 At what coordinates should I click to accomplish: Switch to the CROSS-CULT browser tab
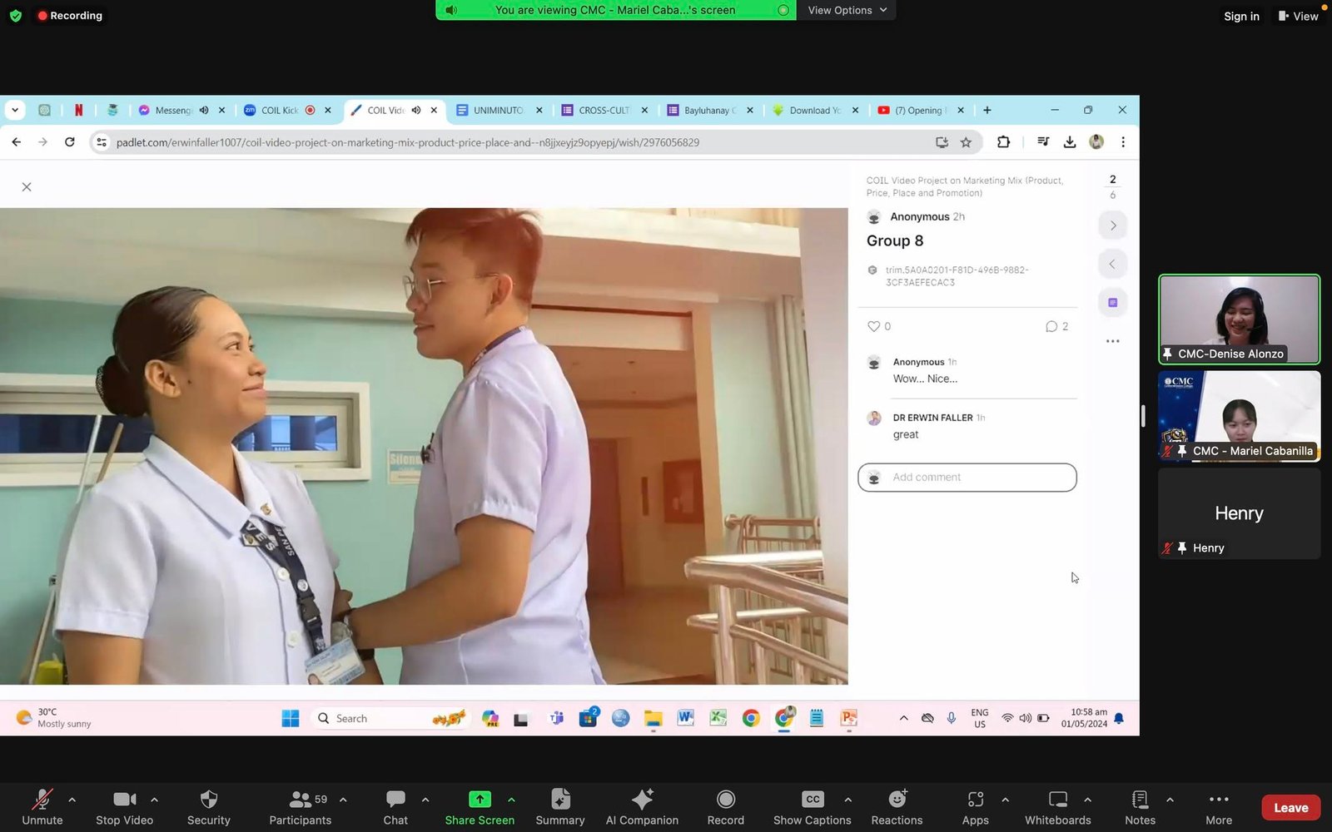click(x=604, y=110)
